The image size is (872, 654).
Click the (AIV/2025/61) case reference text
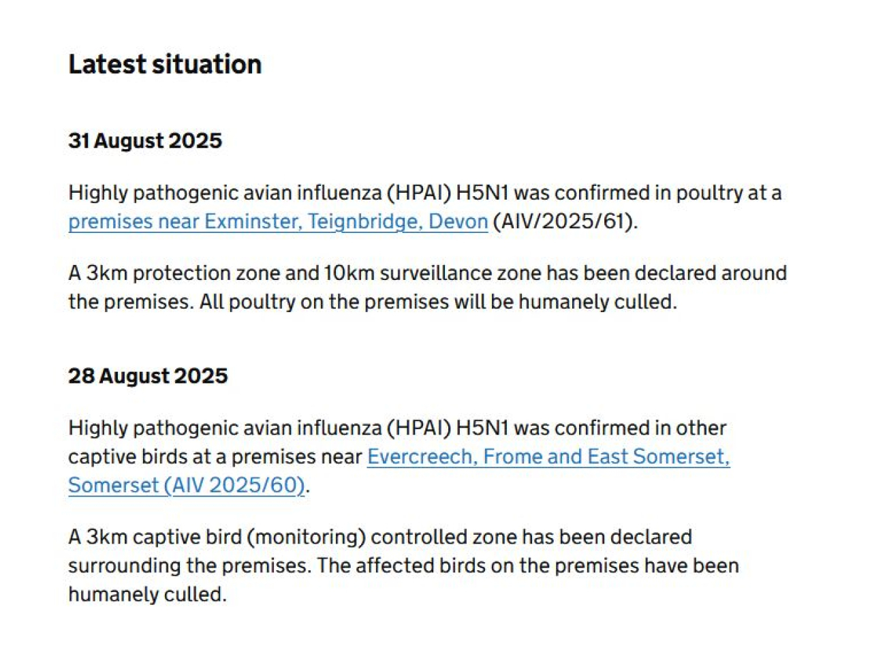pos(565,222)
